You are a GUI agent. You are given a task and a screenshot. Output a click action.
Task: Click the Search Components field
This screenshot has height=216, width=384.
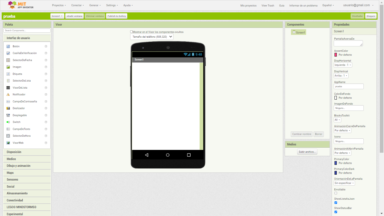pos(27,30)
